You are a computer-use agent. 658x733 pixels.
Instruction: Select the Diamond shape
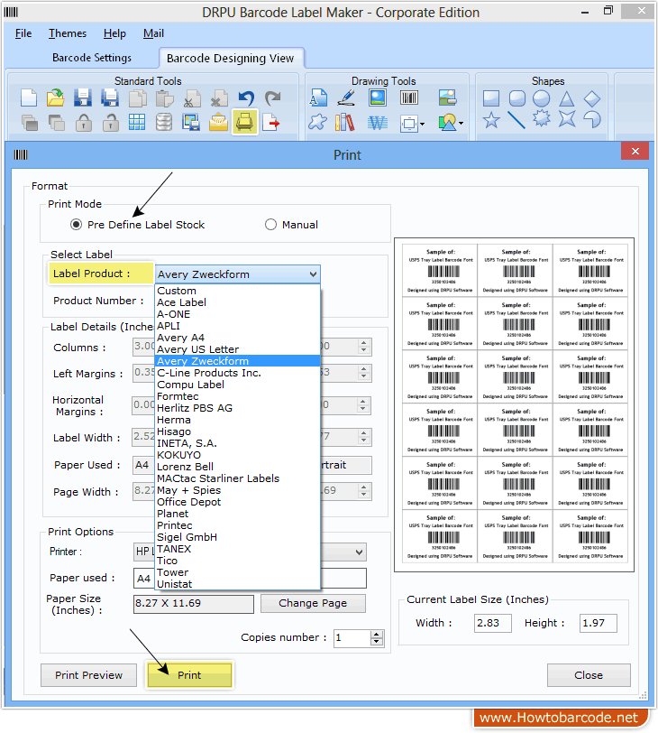point(591,98)
